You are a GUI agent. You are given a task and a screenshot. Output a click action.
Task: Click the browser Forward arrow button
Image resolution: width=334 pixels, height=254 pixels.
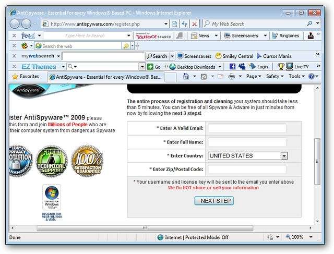26,23
